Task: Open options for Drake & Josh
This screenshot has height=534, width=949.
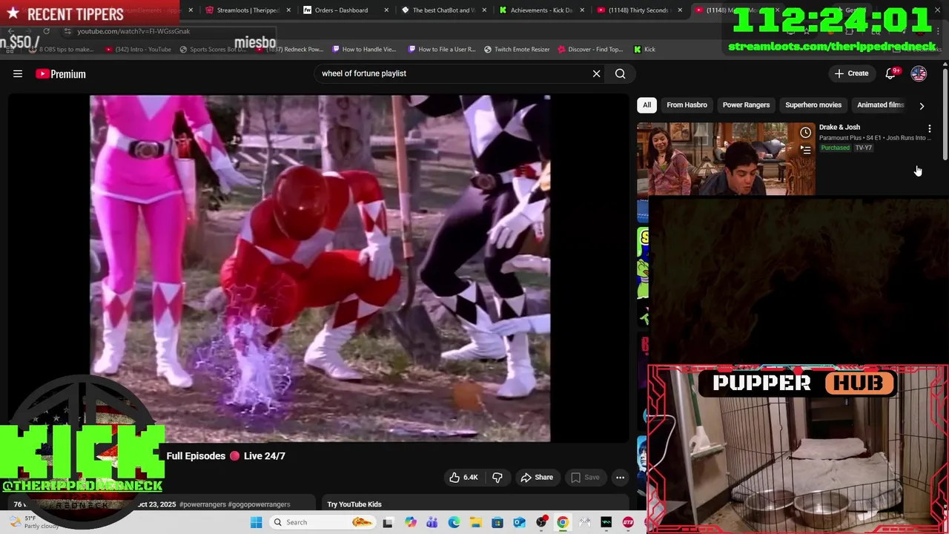Action: click(x=929, y=129)
